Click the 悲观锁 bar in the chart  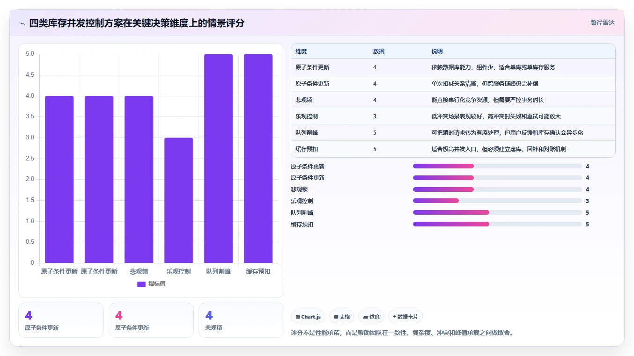coord(139,180)
